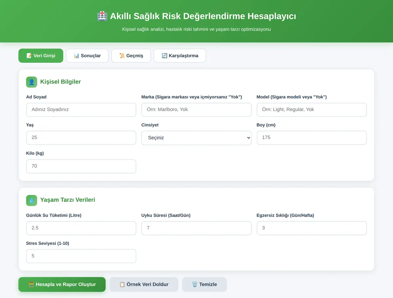Click the Egzersiz Sıklığı field

(x=312, y=228)
